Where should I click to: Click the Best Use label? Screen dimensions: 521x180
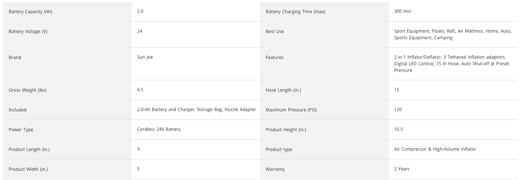coord(275,32)
